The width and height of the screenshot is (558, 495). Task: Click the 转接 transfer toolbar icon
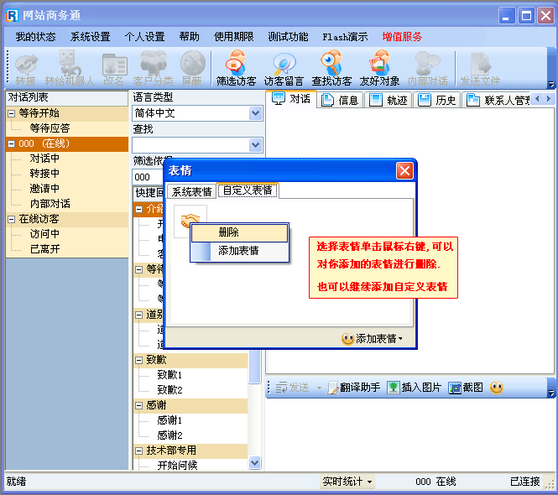click(x=26, y=68)
